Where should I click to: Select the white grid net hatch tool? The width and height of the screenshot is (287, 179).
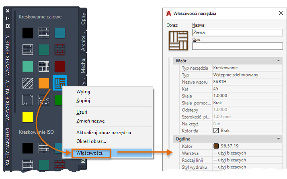[x=44, y=66]
